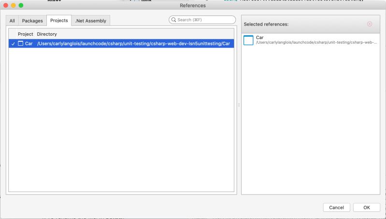Switch to the All tab
Image resolution: width=386 pixels, height=219 pixels.
click(12, 21)
